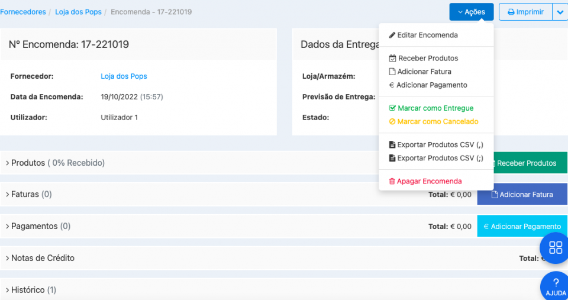Click the calendar-check icon for Receber Produtos

(x=392, y=59)
